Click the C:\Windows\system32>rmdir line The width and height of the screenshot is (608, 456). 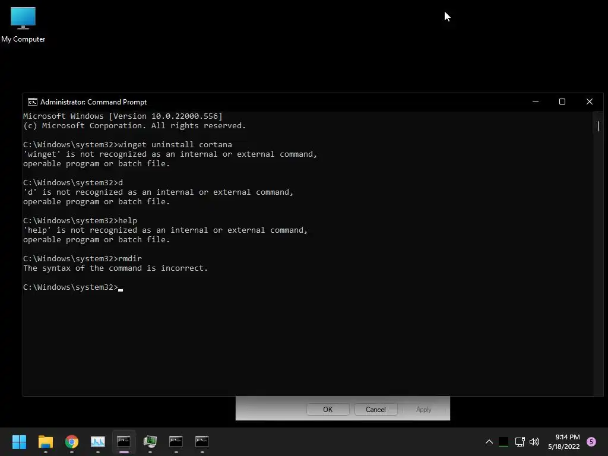[83, 259]
